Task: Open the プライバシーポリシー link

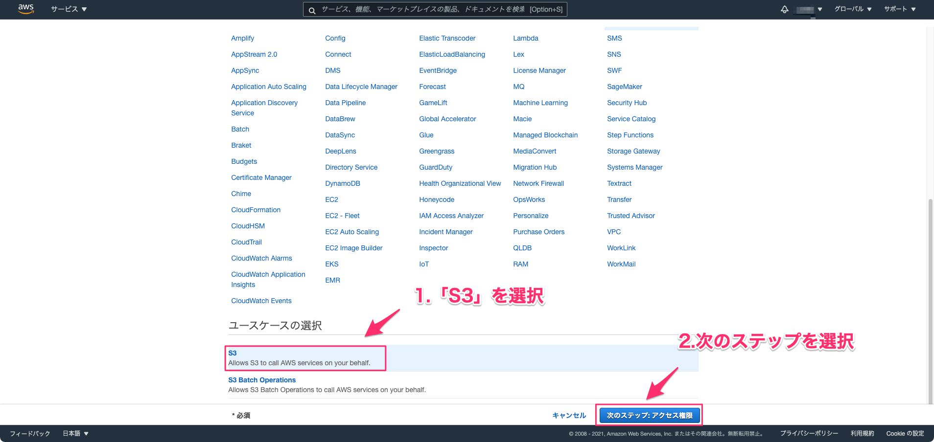Action: [809, 434]
